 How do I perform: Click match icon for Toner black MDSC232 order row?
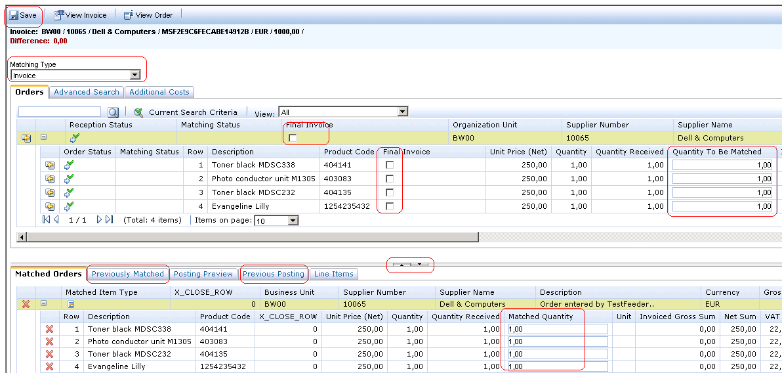(50, 192)
